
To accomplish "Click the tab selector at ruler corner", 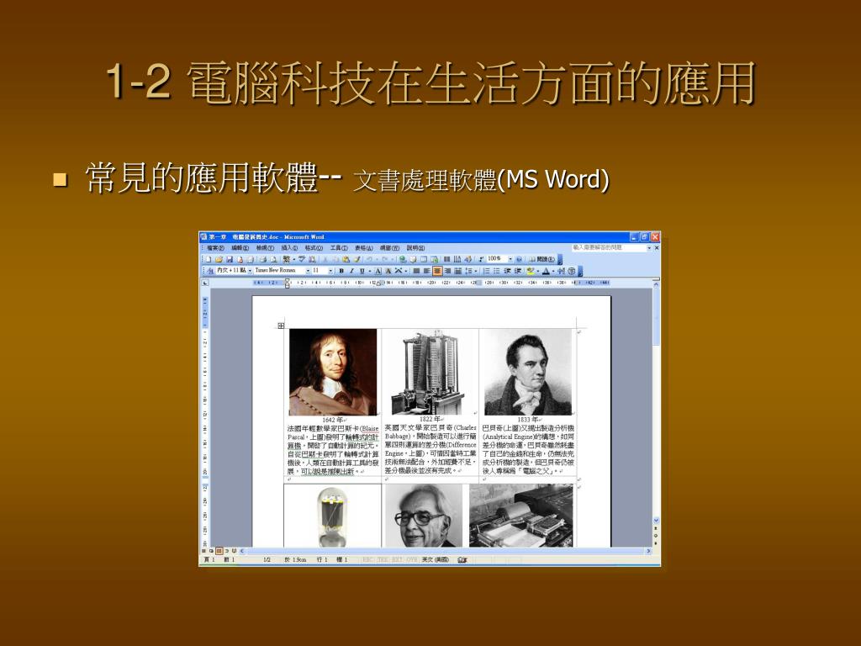I will coord(205,283).
